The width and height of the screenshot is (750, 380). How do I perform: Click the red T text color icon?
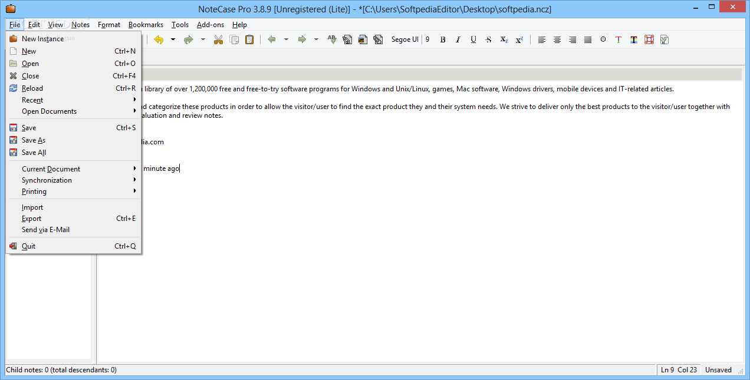(x=619, y=39)
